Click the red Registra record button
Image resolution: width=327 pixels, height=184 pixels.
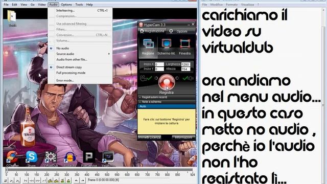(x=166, y=82)
